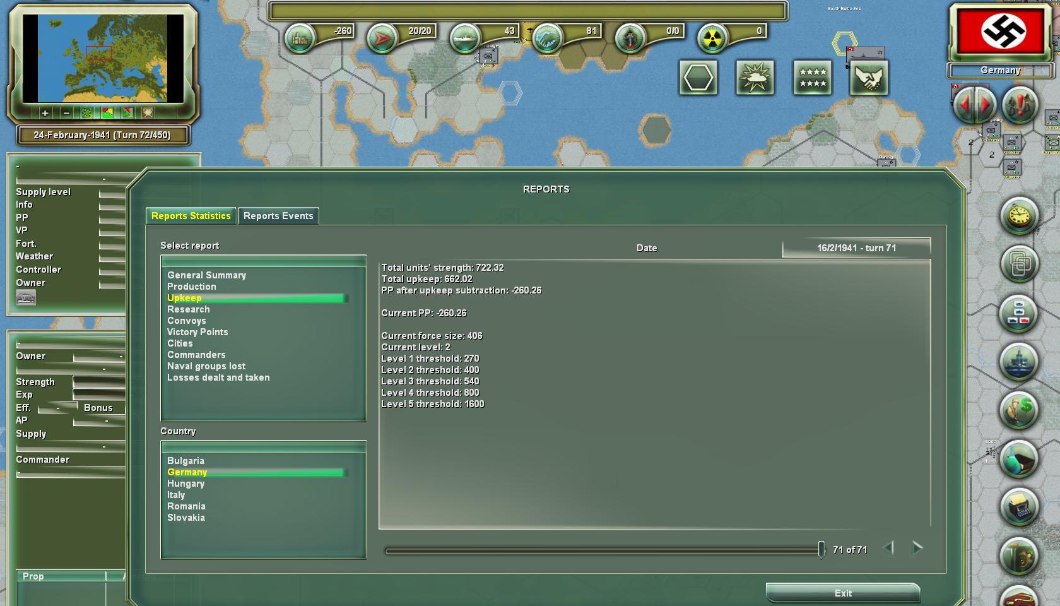Click the previous report navigation arrow
1060x606 pixels.
pos(890,549)
